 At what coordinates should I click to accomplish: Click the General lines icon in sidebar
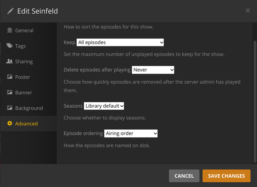10,30
